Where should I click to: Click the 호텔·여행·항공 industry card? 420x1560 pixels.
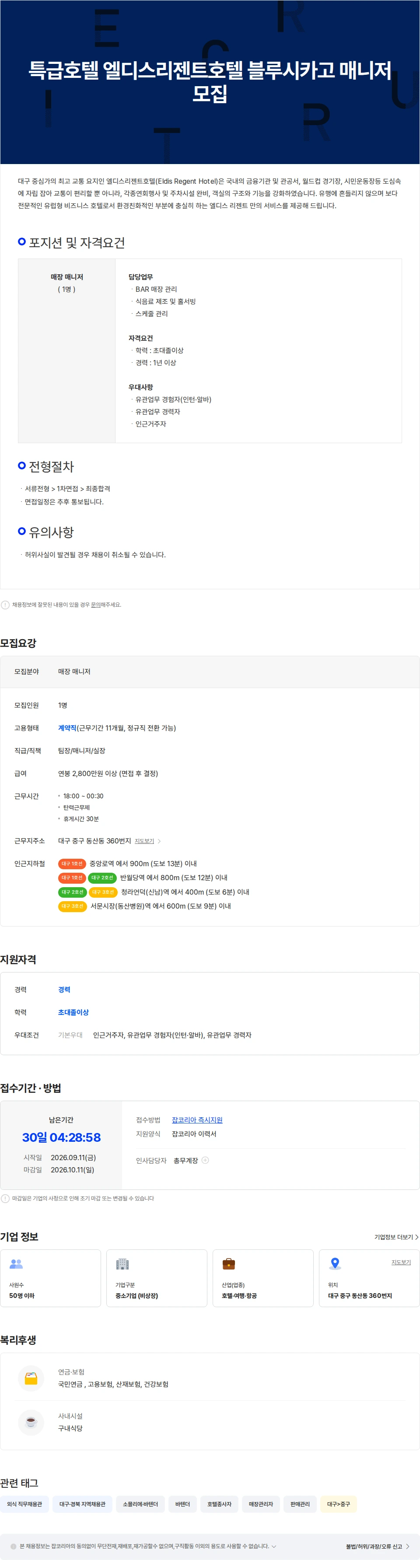tap(263, 1278)
